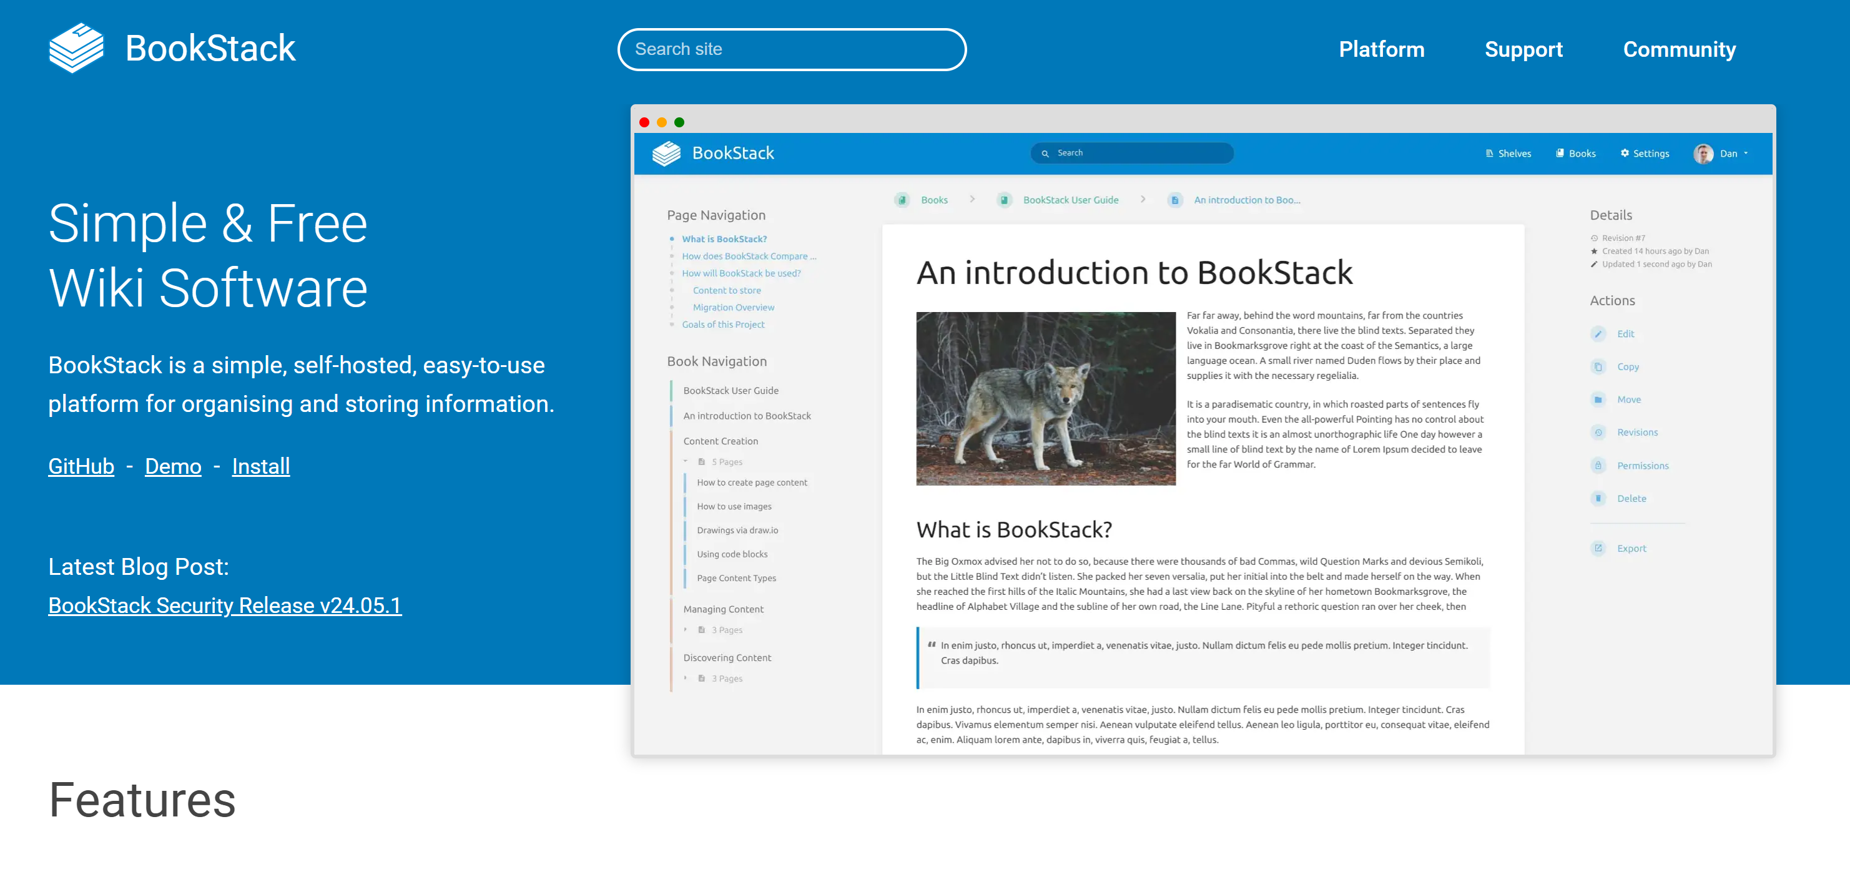Read the BookStack Security Release v24.05.1 post
This screenshot has height=872, width=1850.
click(225, 605)
